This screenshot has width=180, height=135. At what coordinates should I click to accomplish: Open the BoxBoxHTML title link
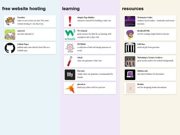coord(144,31)
